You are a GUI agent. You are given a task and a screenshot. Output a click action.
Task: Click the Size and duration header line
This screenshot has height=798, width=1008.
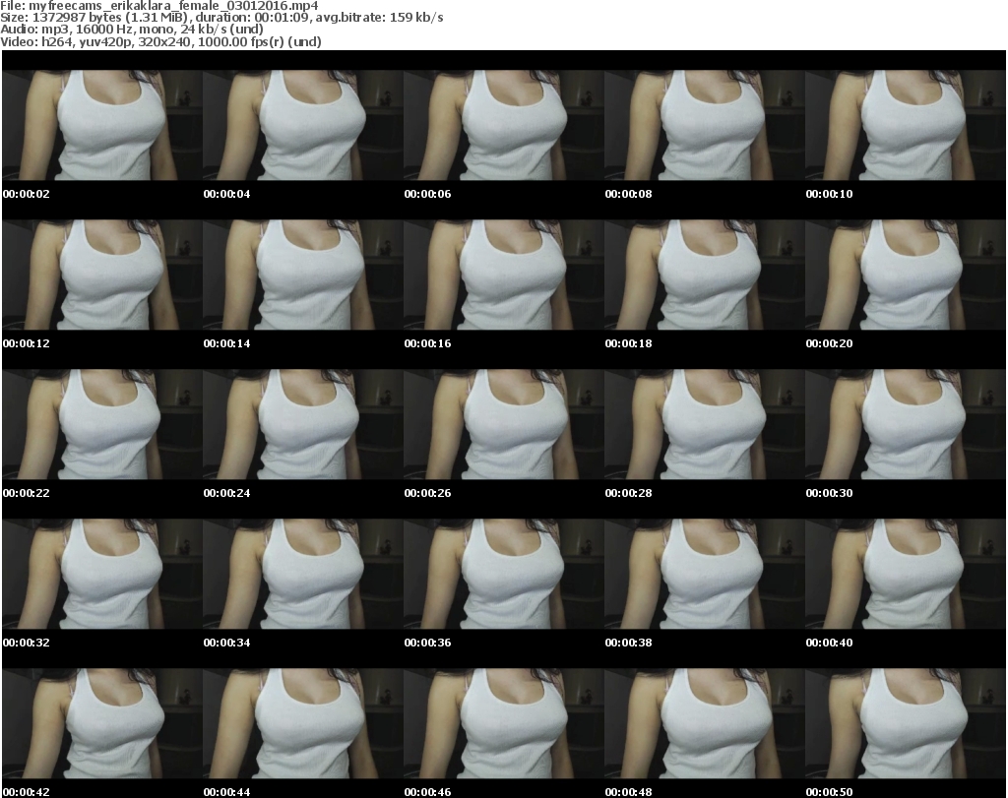tap(221, 18)
